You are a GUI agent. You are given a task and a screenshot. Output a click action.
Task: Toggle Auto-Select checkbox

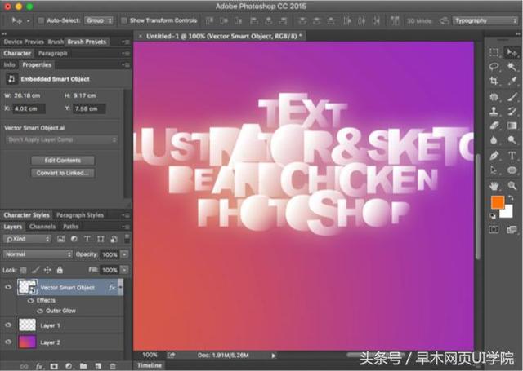[x=42, y=20]
